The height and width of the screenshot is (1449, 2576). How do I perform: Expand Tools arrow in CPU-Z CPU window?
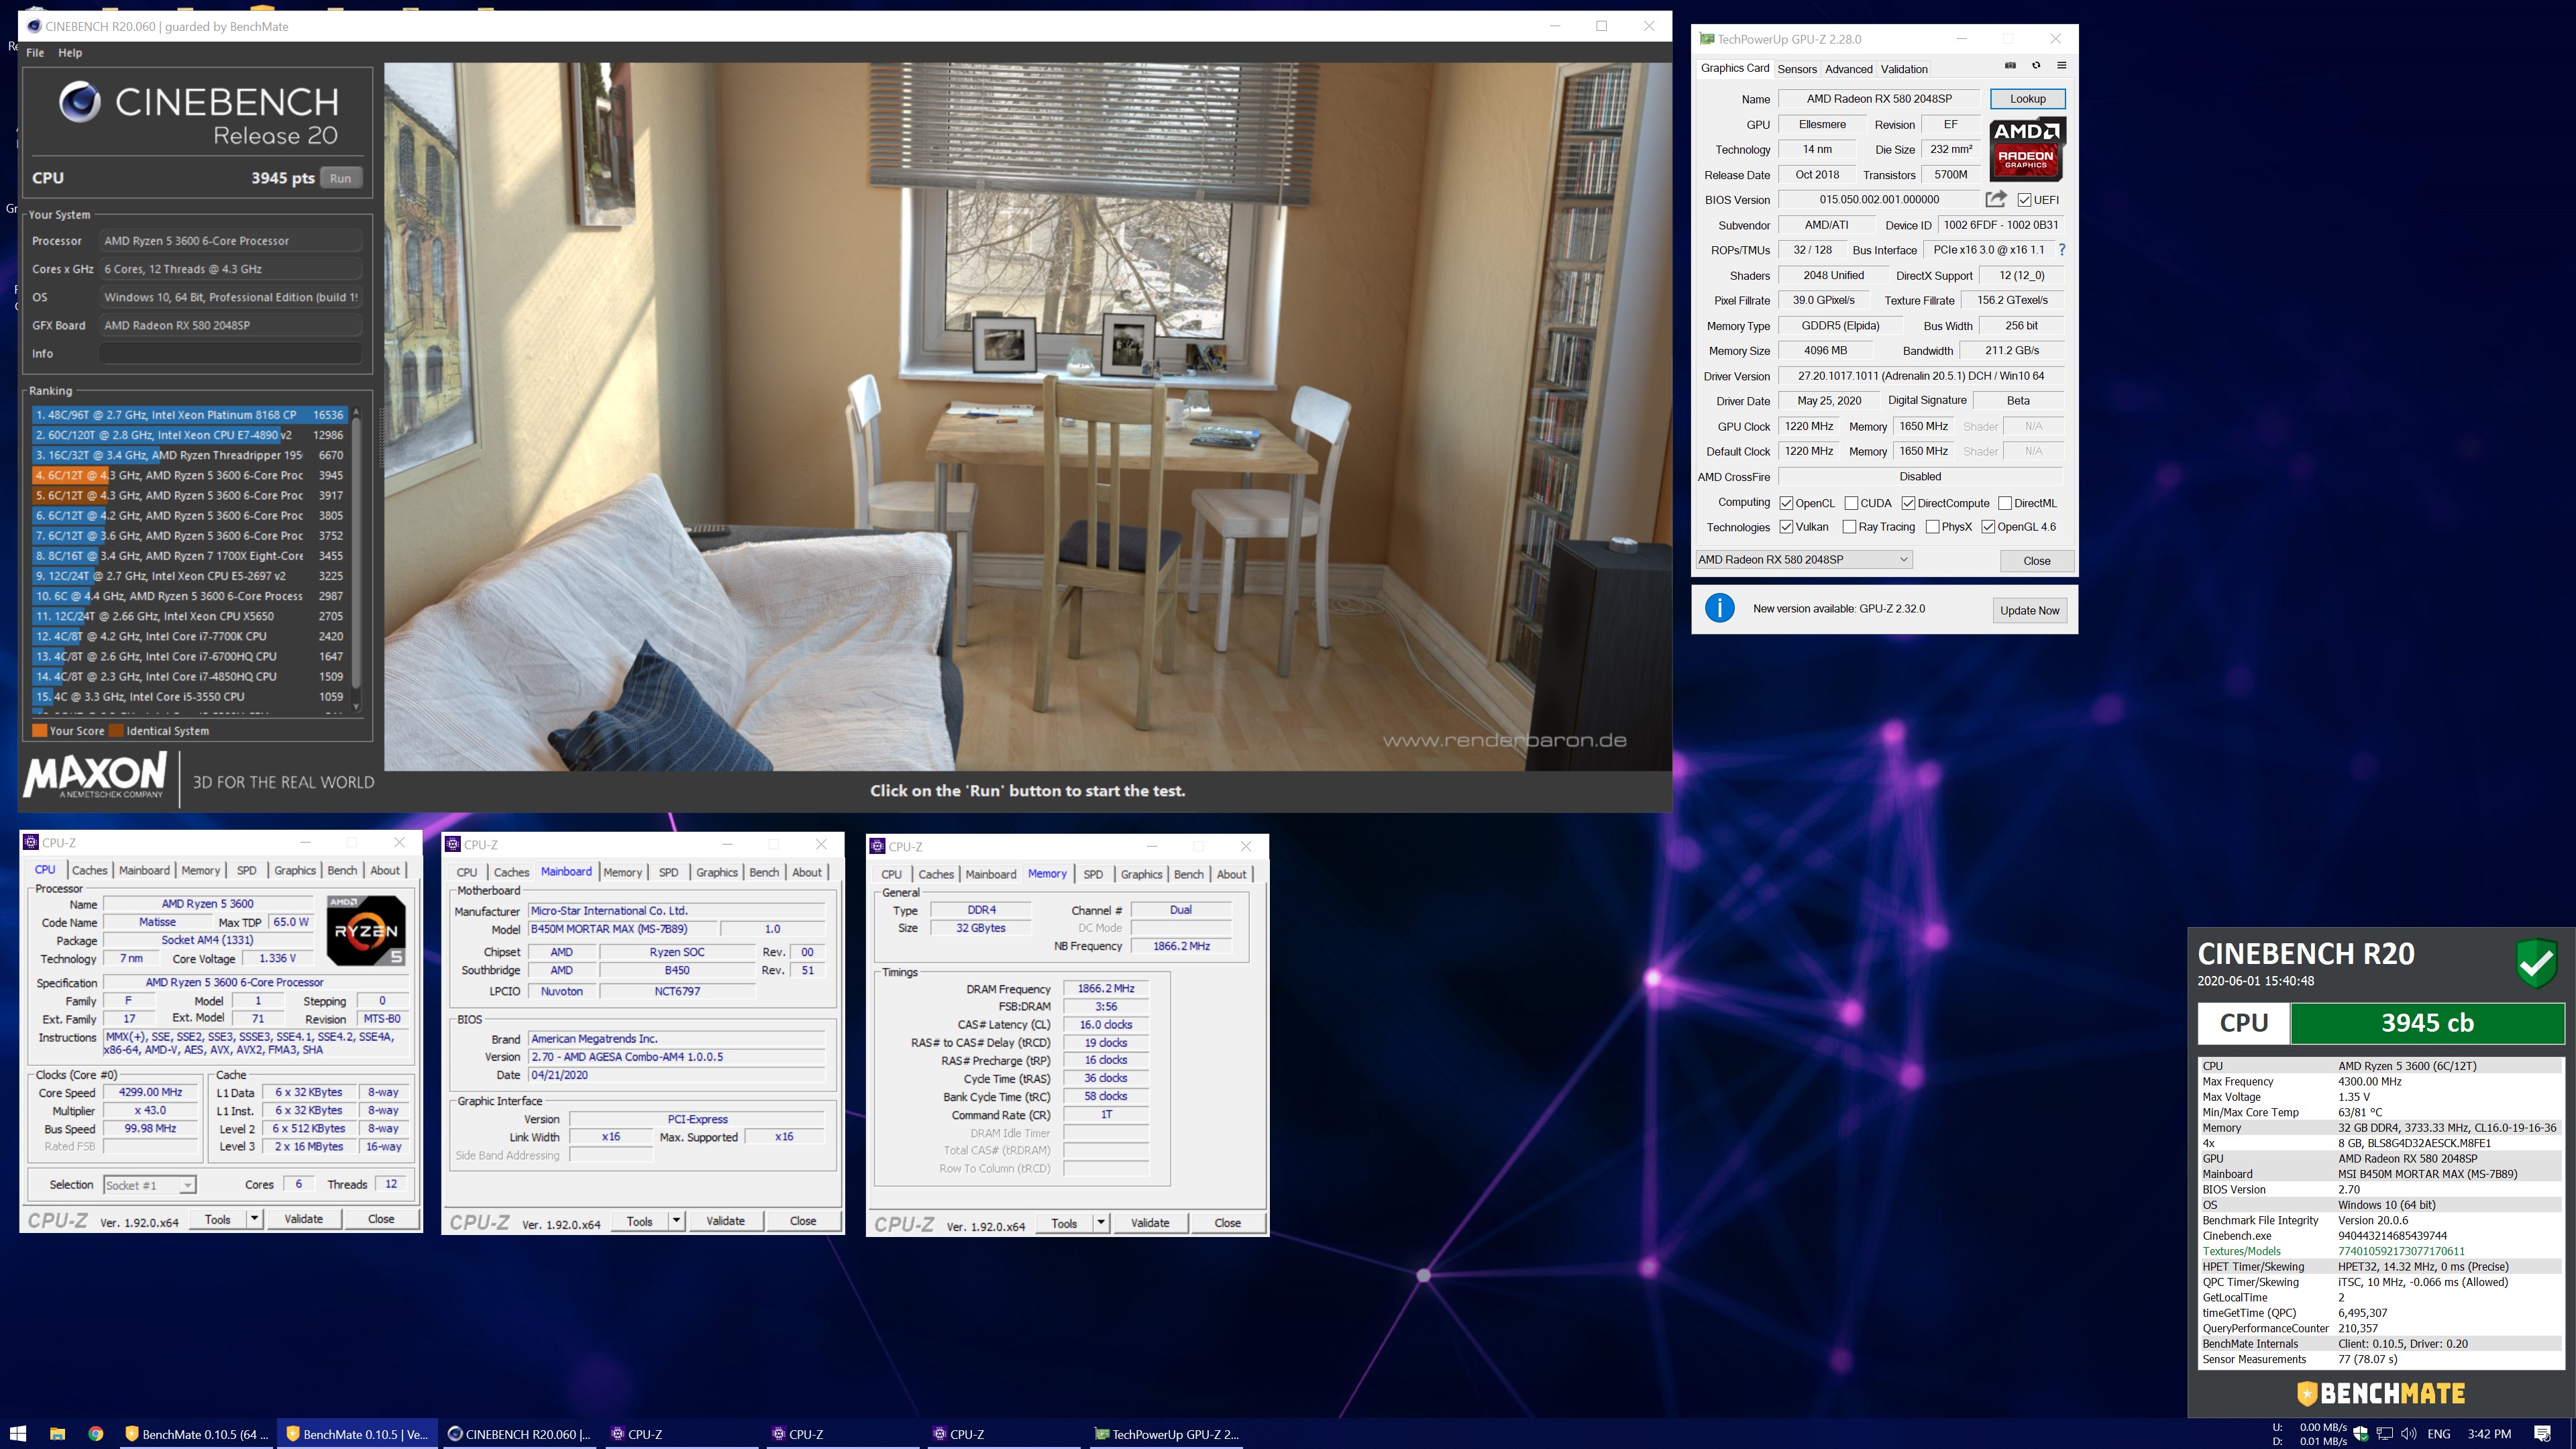click(x=254, y=1219)
